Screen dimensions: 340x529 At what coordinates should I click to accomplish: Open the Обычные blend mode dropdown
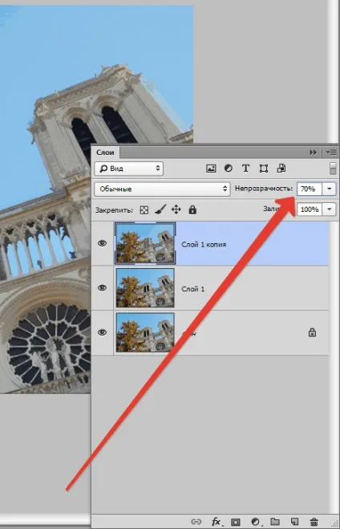(163, 189)
